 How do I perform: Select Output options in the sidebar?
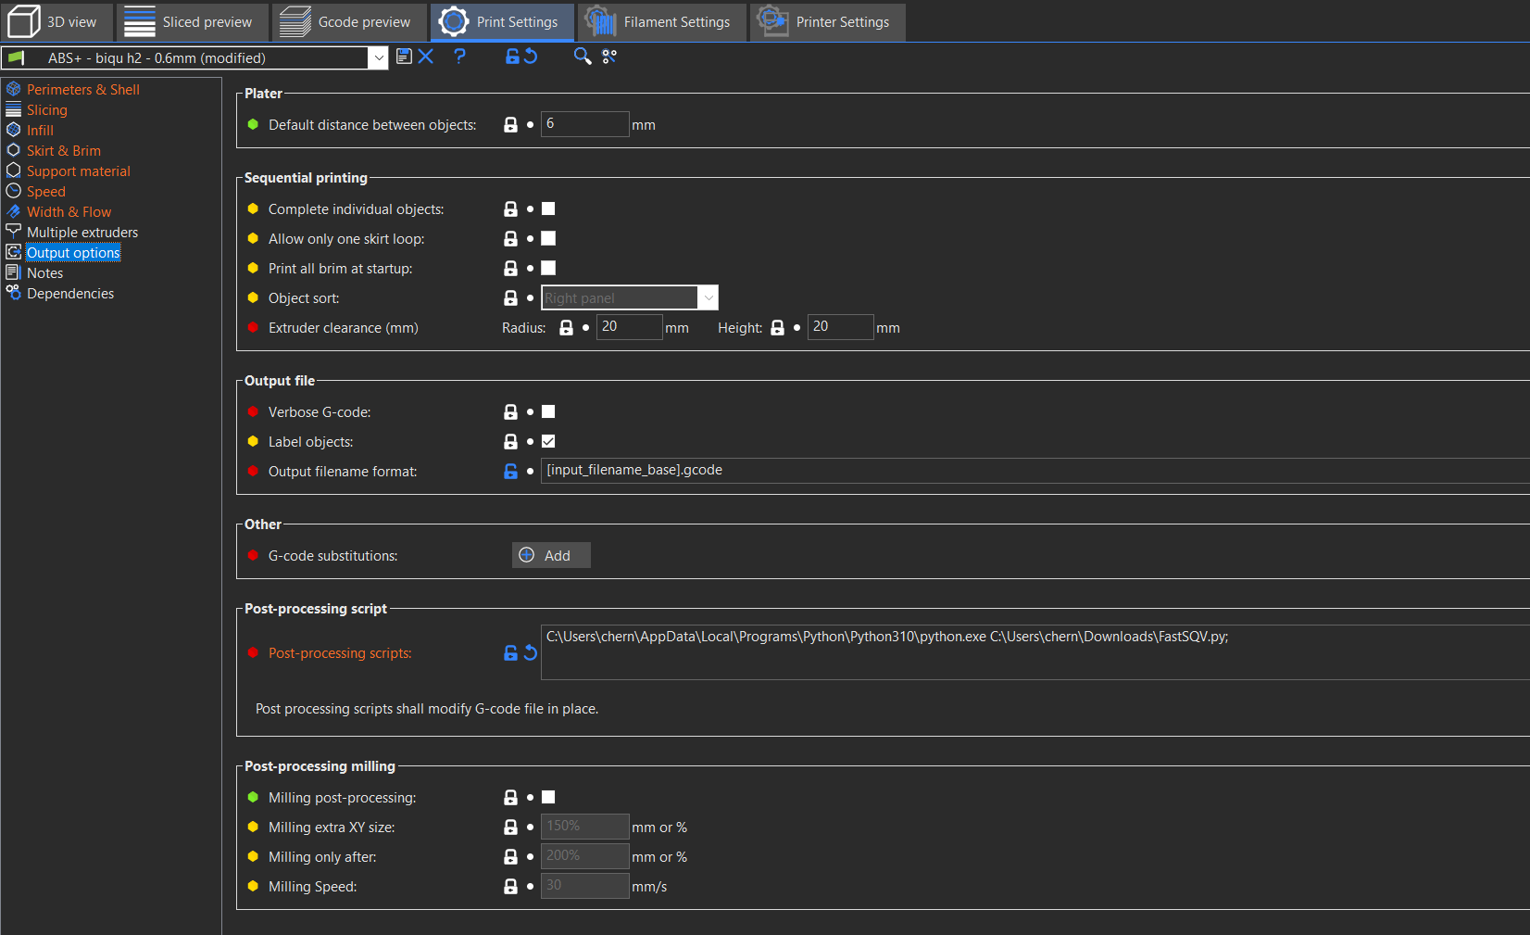tap(73, 253)
